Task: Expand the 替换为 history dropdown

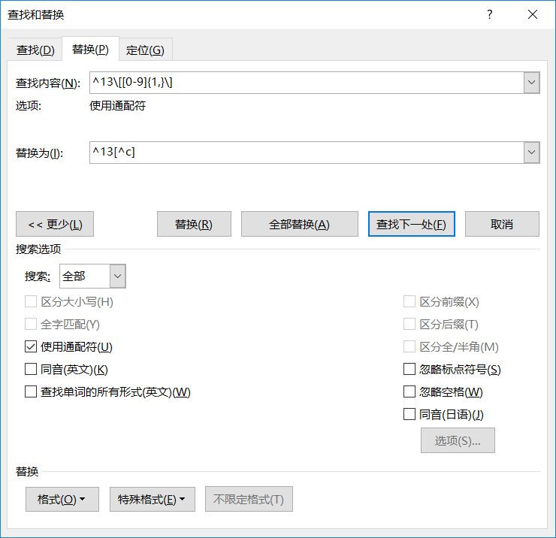Action: [x=531, y=153]
